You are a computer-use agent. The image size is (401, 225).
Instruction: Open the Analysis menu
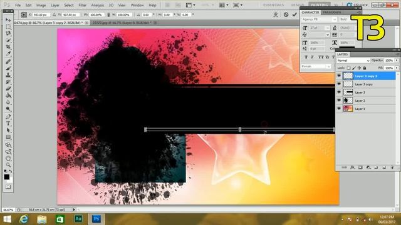coord(98,5)
